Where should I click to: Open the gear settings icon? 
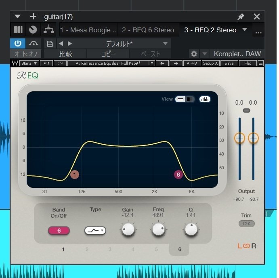(x=194, y=54)
